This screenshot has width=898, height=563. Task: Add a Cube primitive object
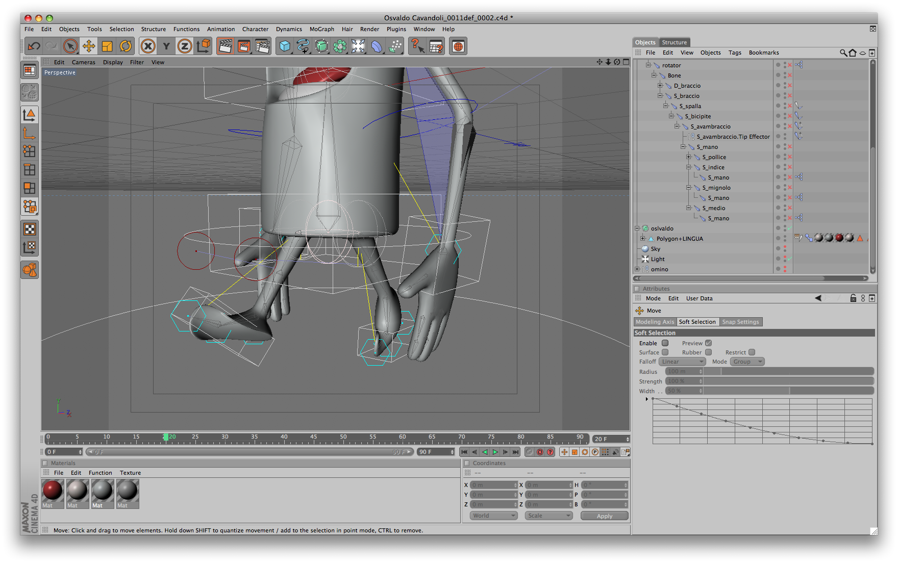[x=285, y=46]
